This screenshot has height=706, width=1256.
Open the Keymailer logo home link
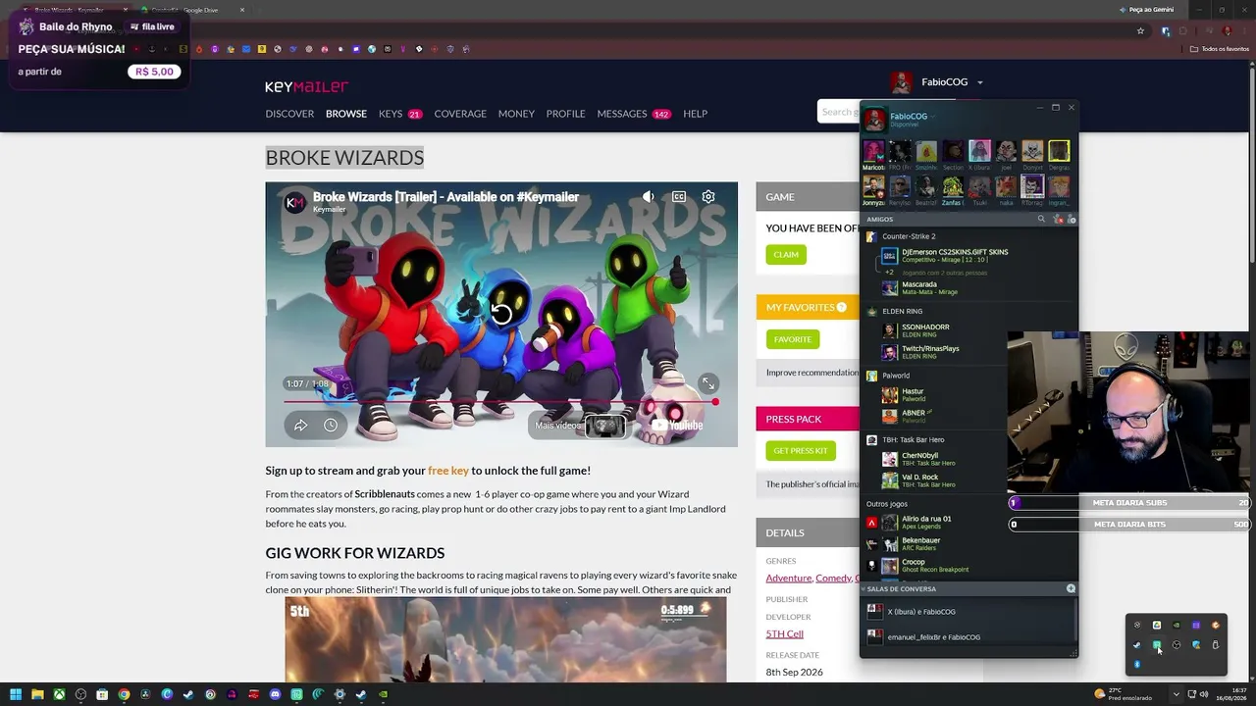306,86
